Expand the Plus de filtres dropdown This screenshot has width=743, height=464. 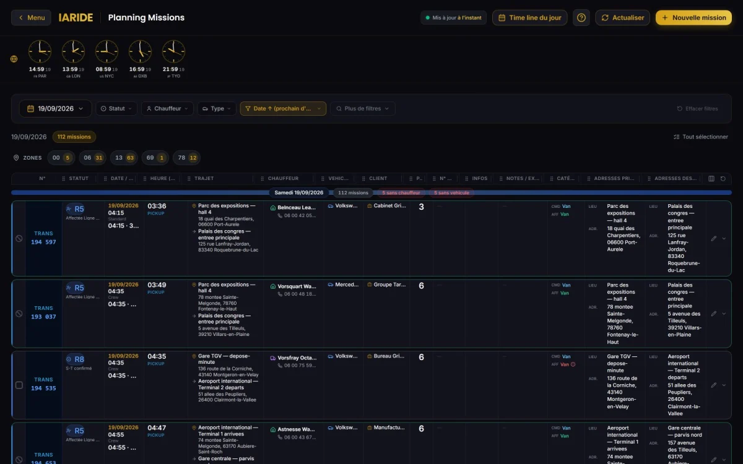pyautogui.click(x=363, y=109)
